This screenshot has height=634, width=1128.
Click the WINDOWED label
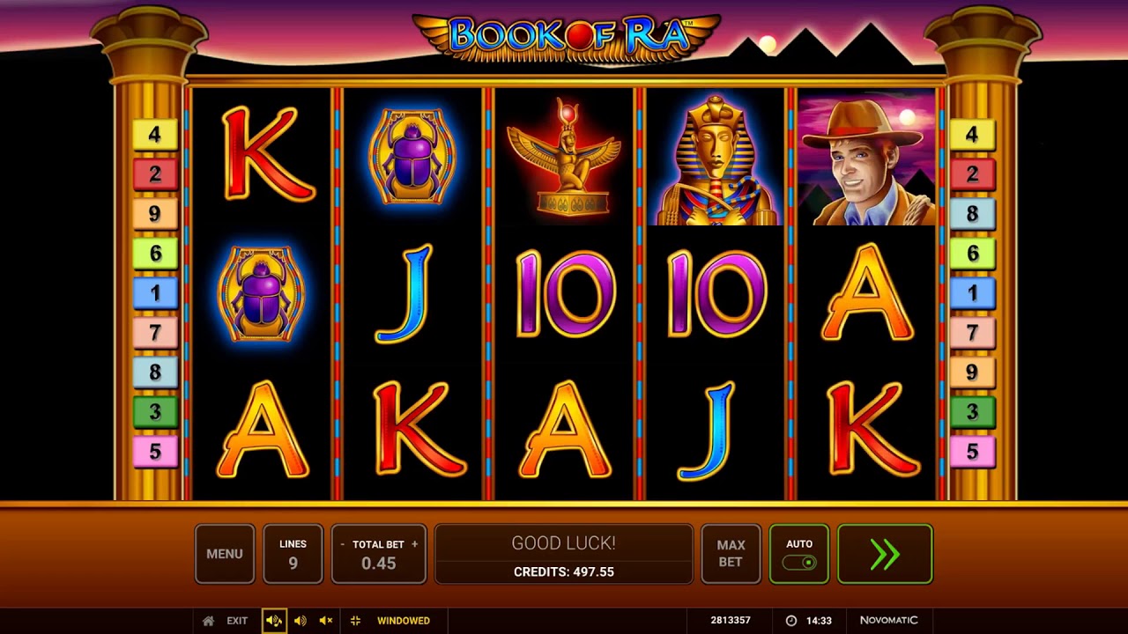[404, 621]
